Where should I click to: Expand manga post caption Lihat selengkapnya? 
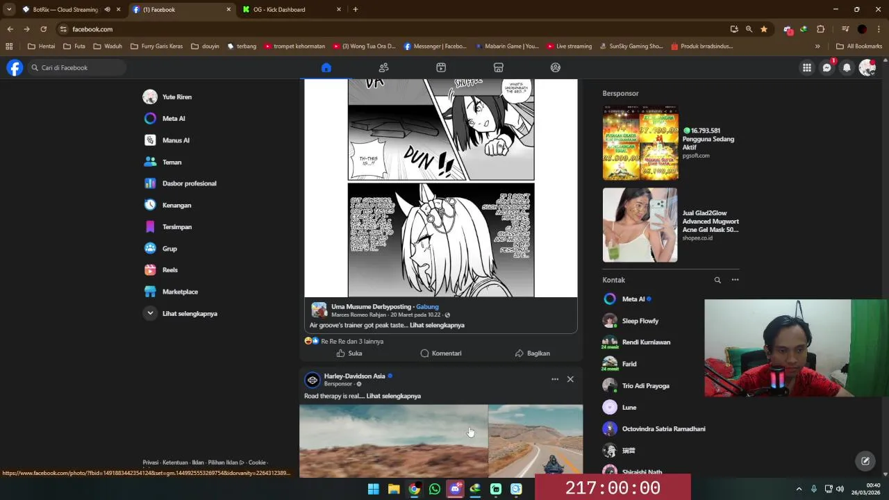[437, 325]
